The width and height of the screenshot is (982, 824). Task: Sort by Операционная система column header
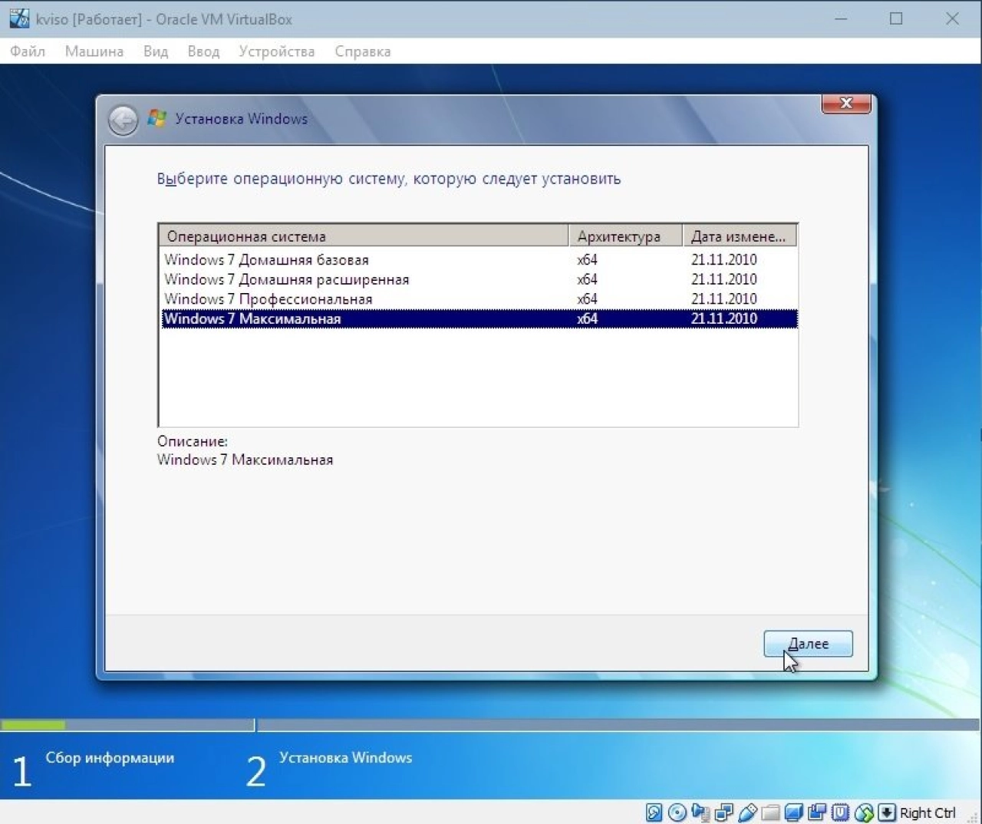[x=364, y=236]
